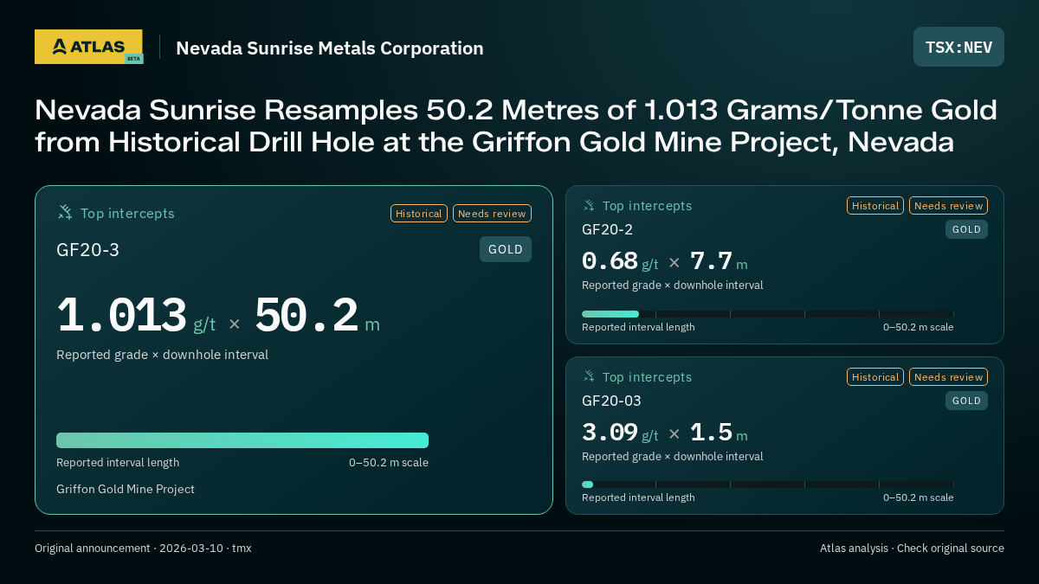Click Reported interval length label in GF20-3 card

[118, 463]
